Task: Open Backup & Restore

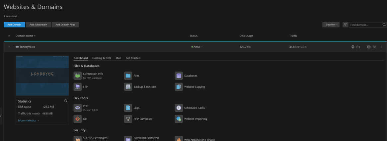Action: pos(128,86)
